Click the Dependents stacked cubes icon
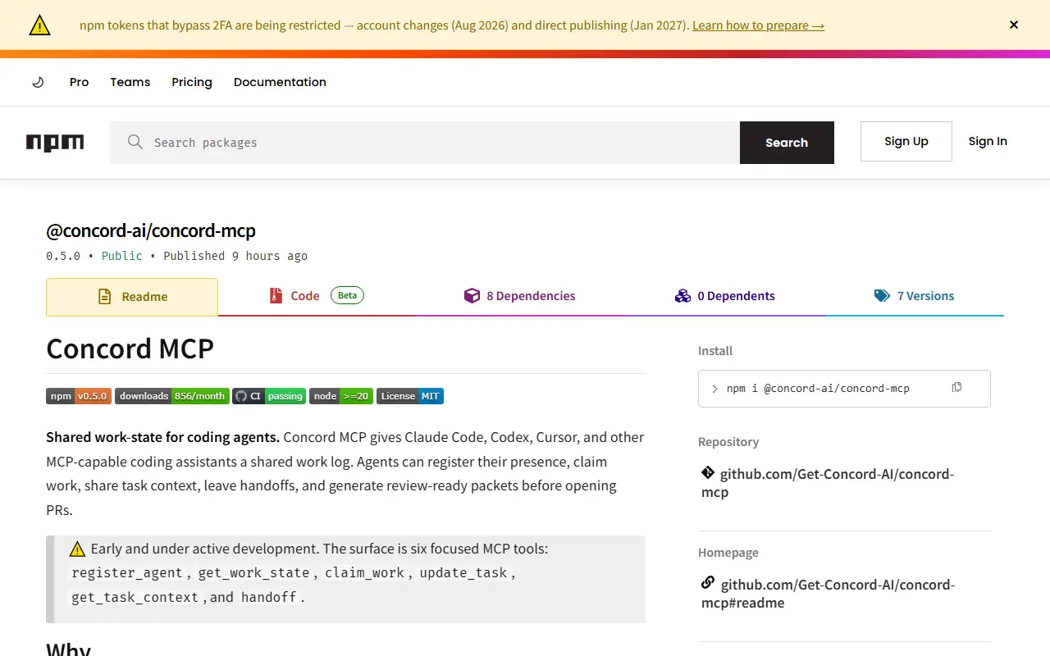 coord(682,296)
